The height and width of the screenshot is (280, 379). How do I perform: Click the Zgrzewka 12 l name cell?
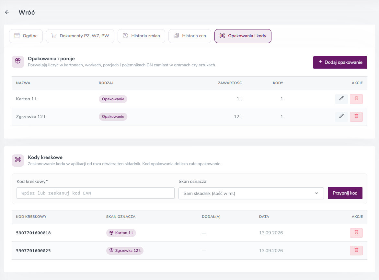tap(31, 117)
